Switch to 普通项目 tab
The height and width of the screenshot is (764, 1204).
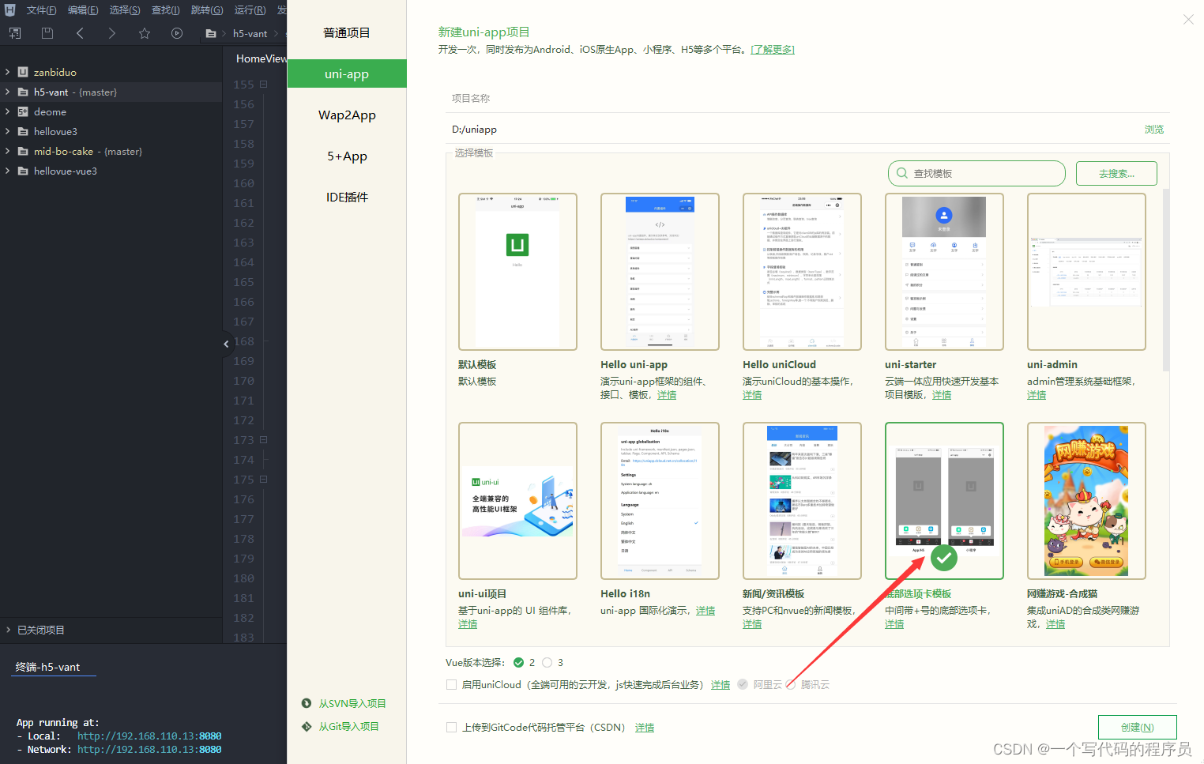point(347,32)
